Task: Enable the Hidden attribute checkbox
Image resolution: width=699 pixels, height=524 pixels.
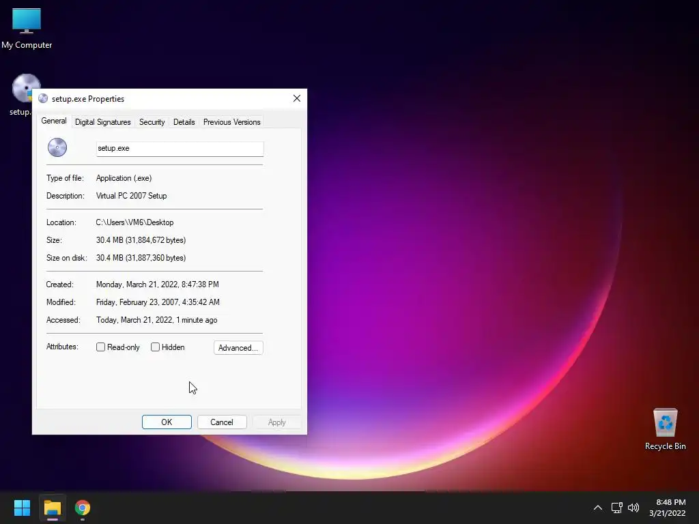Action: pos(155,347)
